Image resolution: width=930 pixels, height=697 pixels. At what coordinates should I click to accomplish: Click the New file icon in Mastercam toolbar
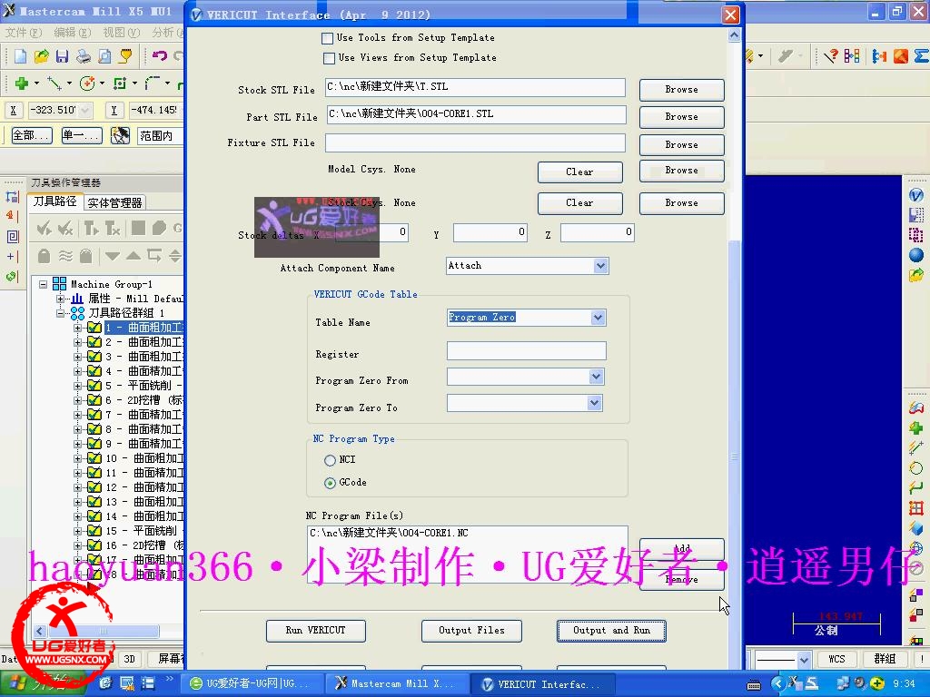20,56
